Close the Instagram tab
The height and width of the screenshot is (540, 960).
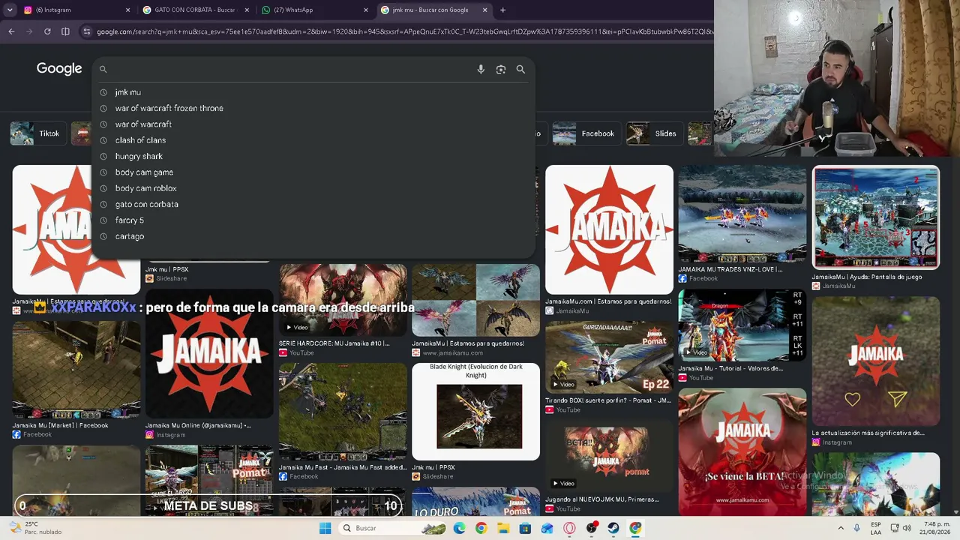pos(127,10)
